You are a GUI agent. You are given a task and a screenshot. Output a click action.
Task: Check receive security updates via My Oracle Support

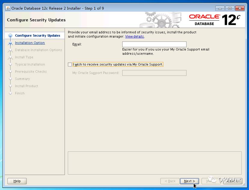click(70, 64)
